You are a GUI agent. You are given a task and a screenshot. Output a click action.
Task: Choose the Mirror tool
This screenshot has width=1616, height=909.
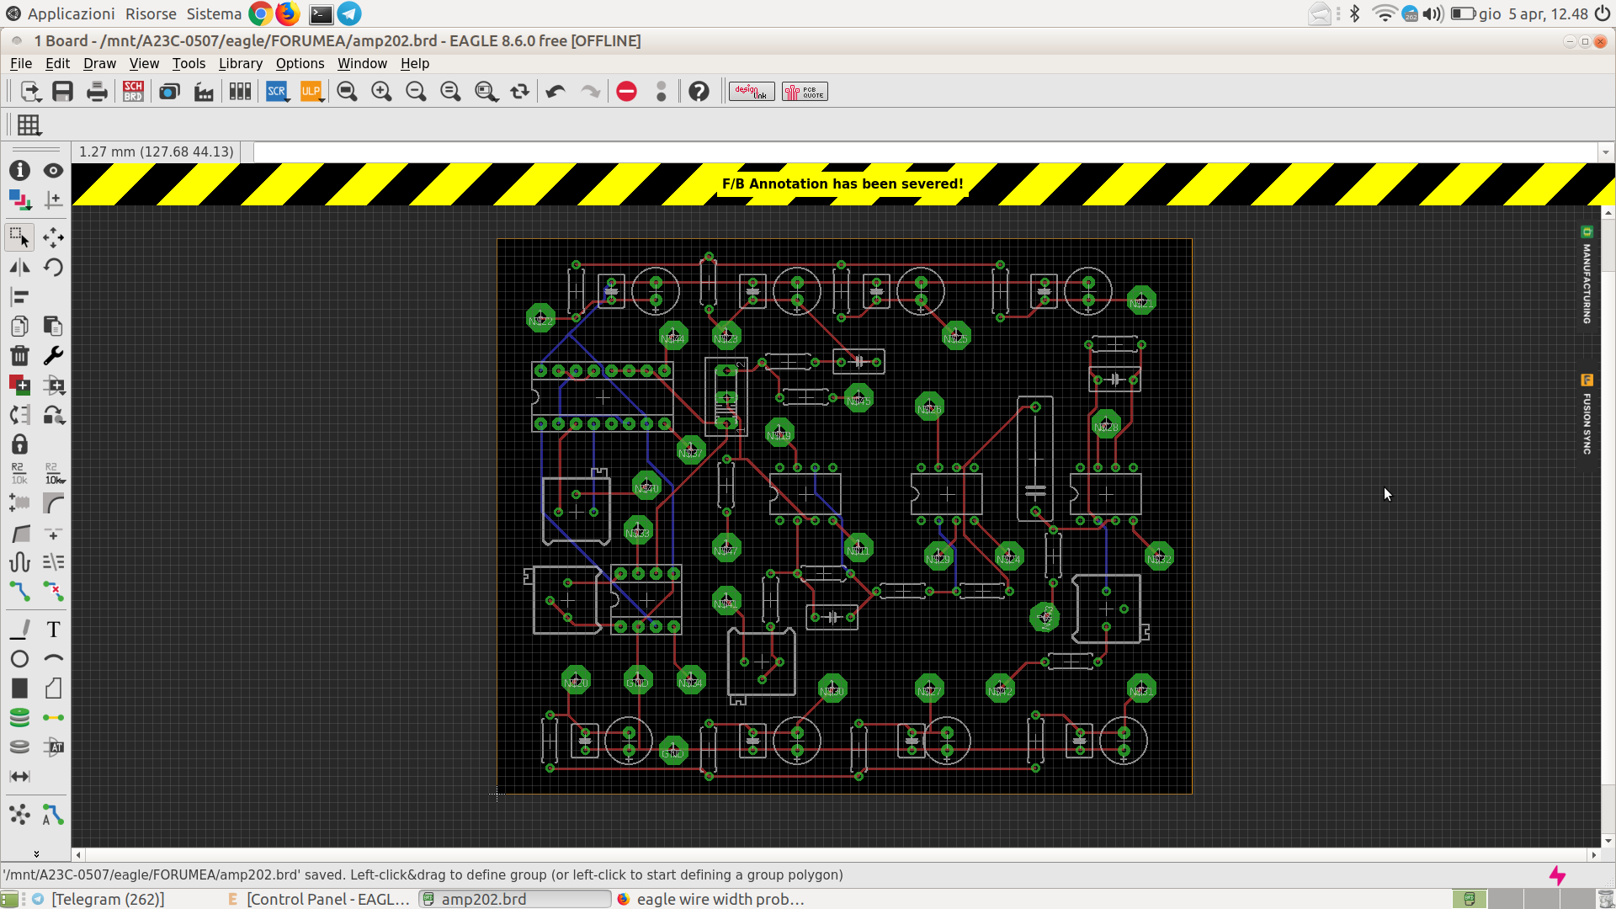click(19, 268)
